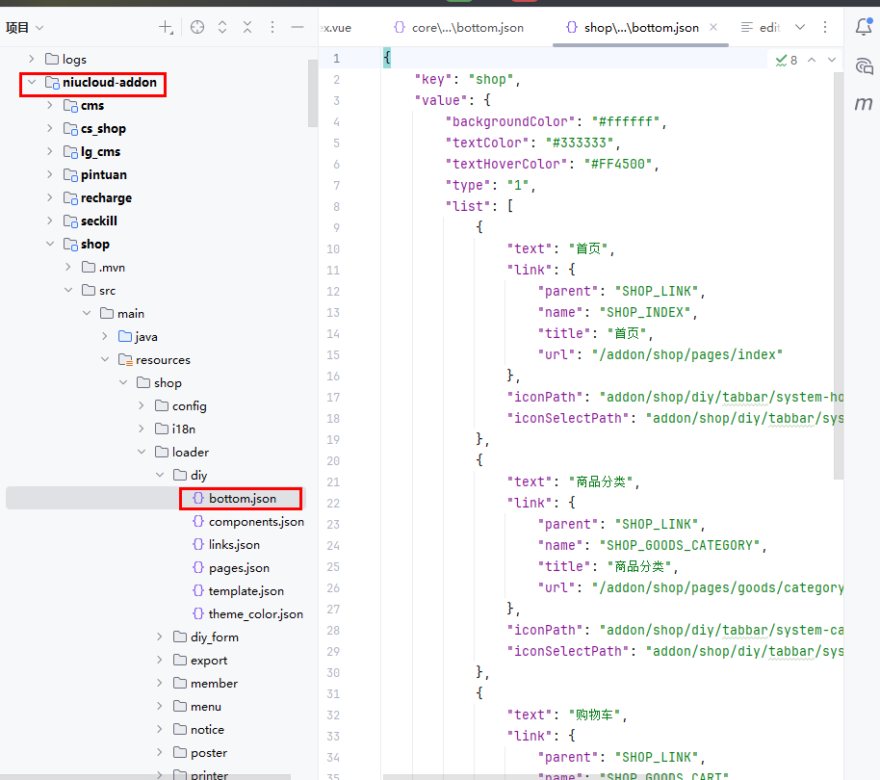The image size is (880, 780).
Task: Collapse the niucloud-addon folder
Action: (32, 83)
